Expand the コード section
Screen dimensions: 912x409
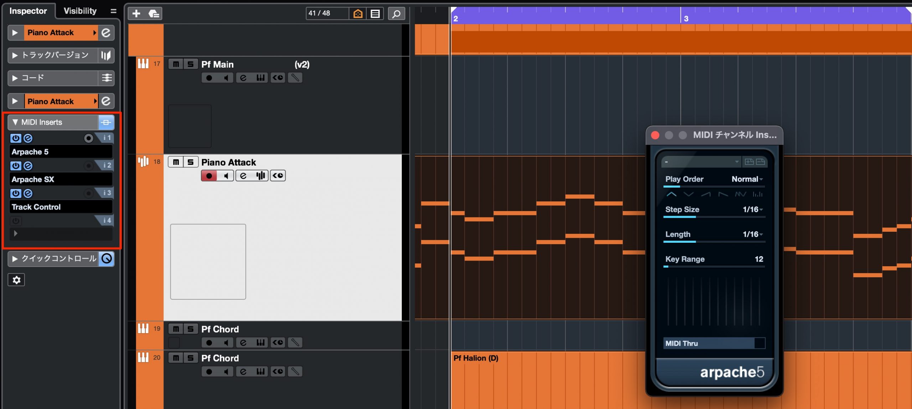pos(15,78)
